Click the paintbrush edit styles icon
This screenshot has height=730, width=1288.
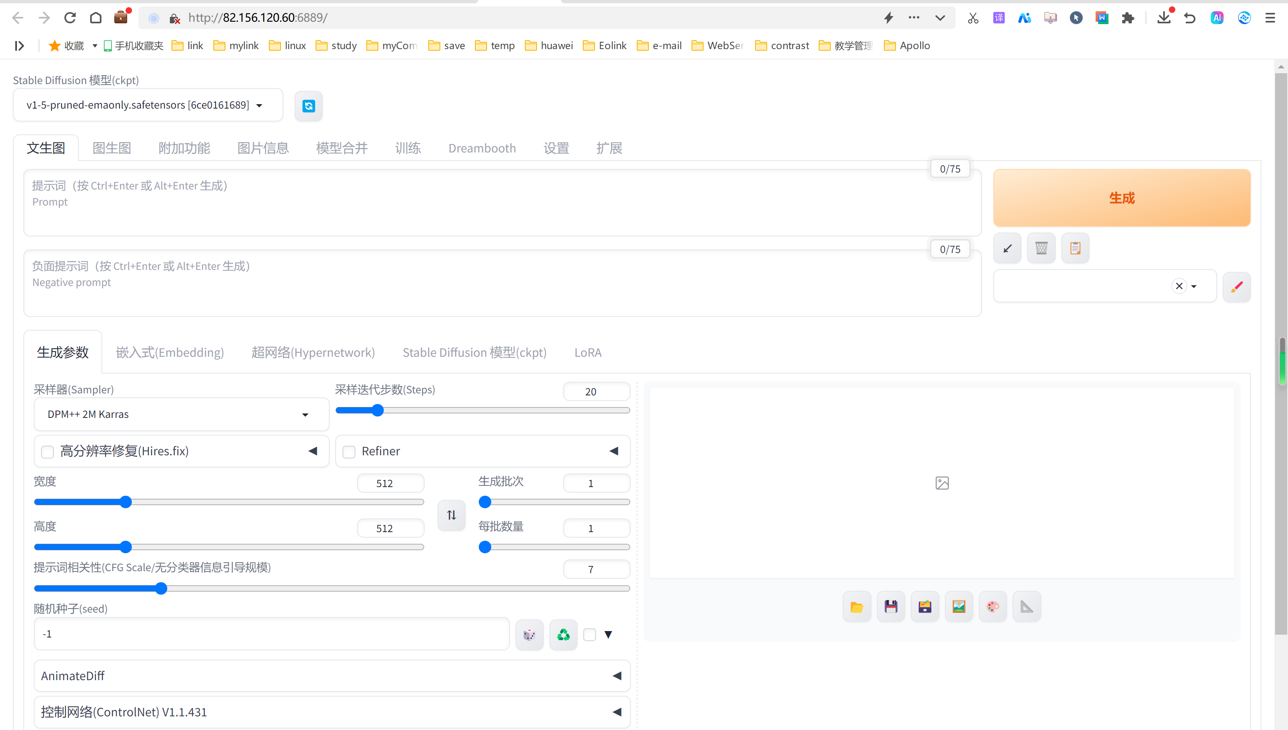pyautogui.click(x=1236, y=287)
